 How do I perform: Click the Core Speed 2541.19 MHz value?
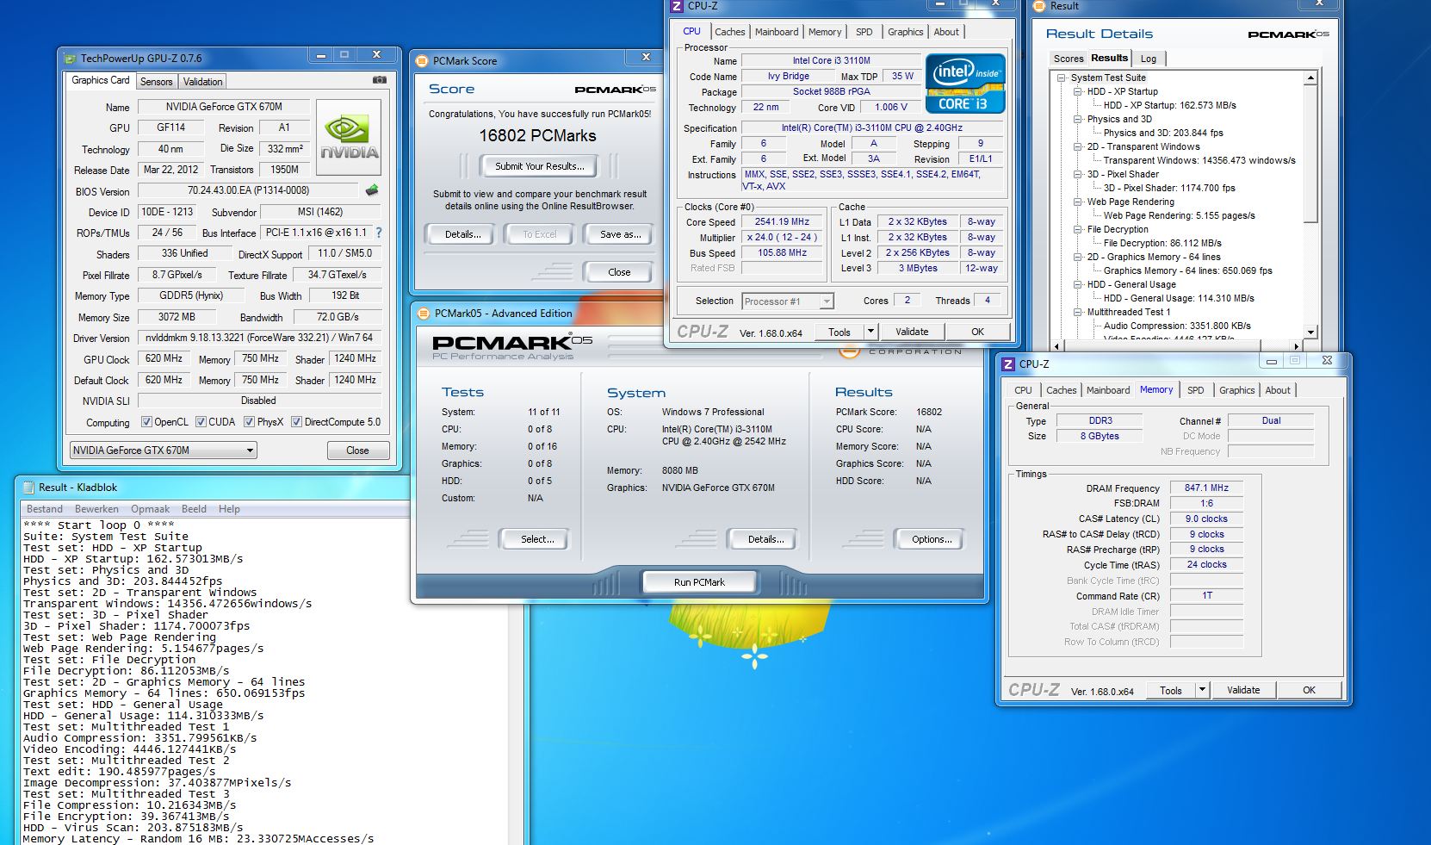[782, 221]
